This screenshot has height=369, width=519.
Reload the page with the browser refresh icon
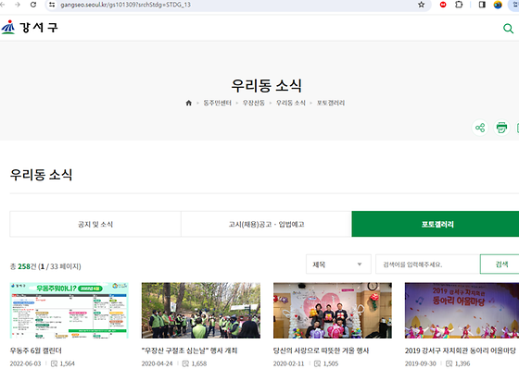(x=33, y=5)
